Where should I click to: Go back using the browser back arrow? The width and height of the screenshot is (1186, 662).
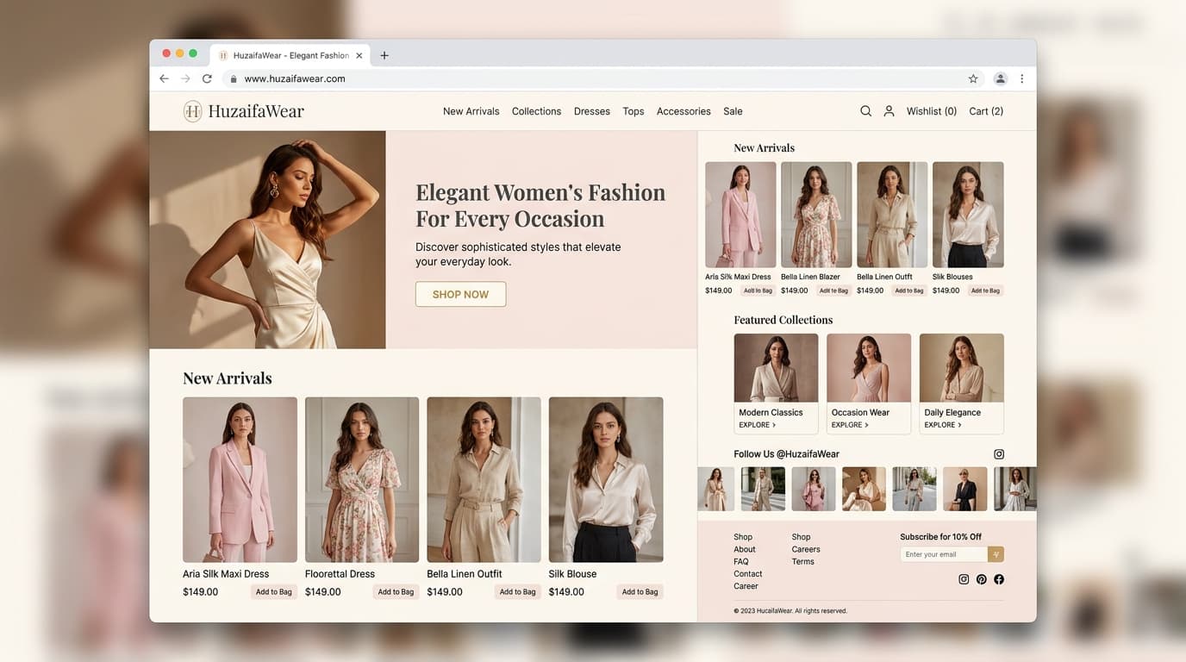(x=164, y=78)
